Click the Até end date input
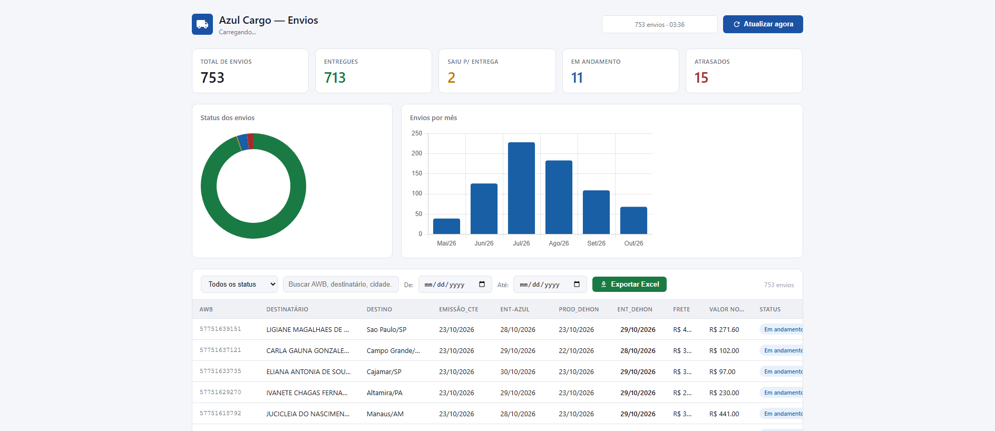This screenshot has height=431, width=995. [550, 285]
